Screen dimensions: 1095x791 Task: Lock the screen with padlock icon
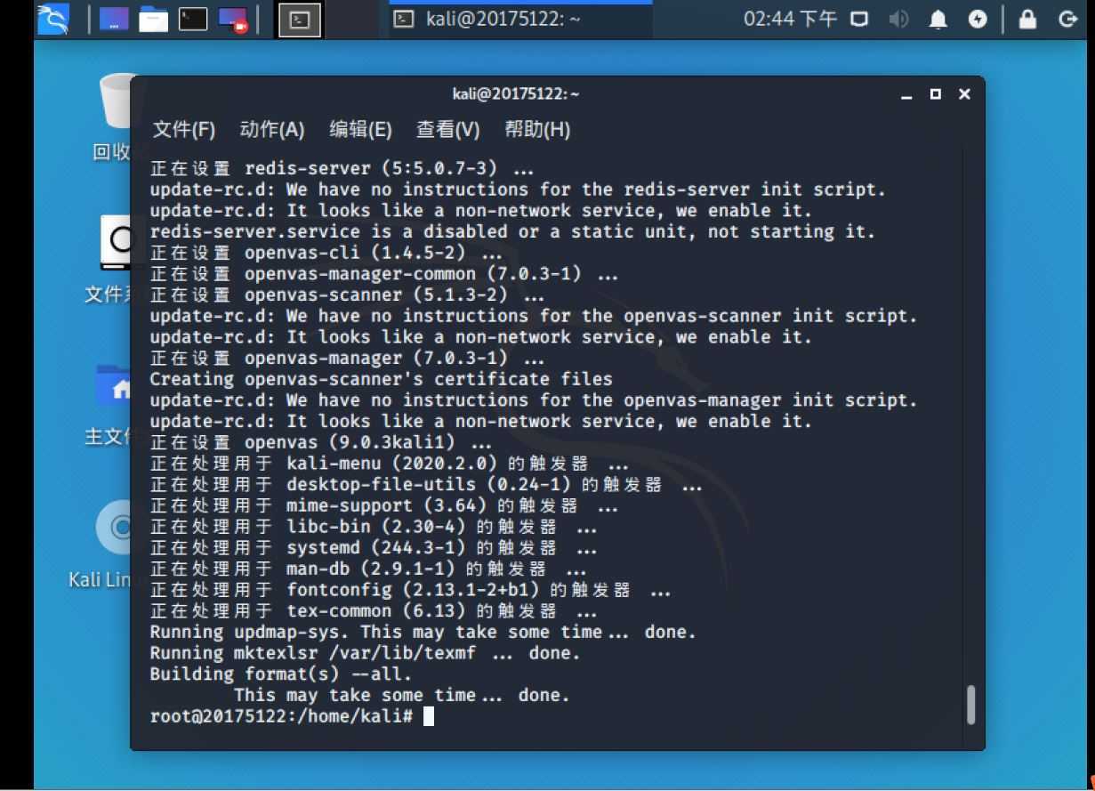pyautogui.click(x=1028, y=19)
